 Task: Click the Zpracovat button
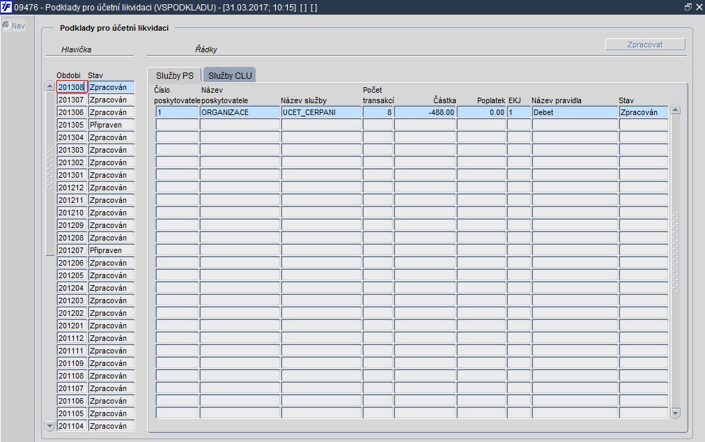pyautogui.click(x=645, y=45)
